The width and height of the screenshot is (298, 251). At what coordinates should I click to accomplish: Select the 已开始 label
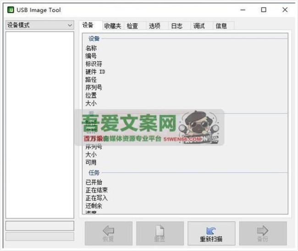click(94, 182)
